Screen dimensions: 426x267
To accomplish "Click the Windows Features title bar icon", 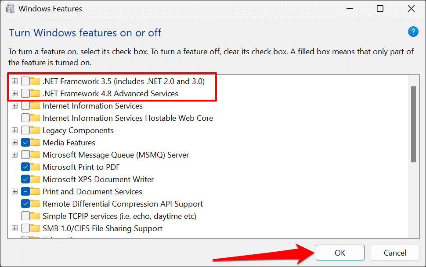I will [10, 9].
